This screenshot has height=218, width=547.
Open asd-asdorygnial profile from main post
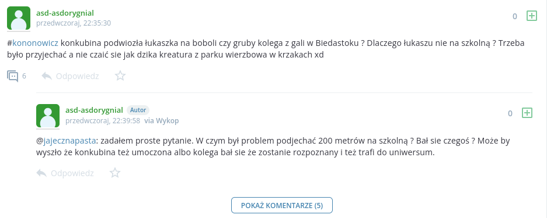(65, 13)
